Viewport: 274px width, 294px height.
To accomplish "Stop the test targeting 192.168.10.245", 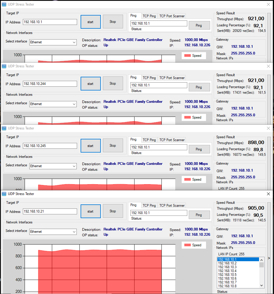I will (x=113, y=146).
